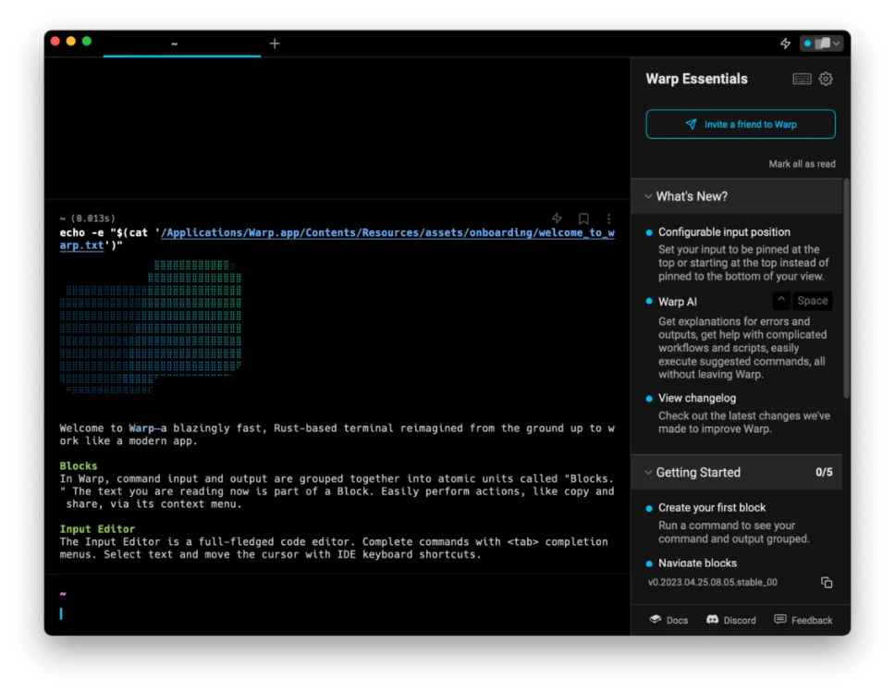The image size is (895, 694).
Task: Click the Blocks heading in output
Action: click(79, 466)
